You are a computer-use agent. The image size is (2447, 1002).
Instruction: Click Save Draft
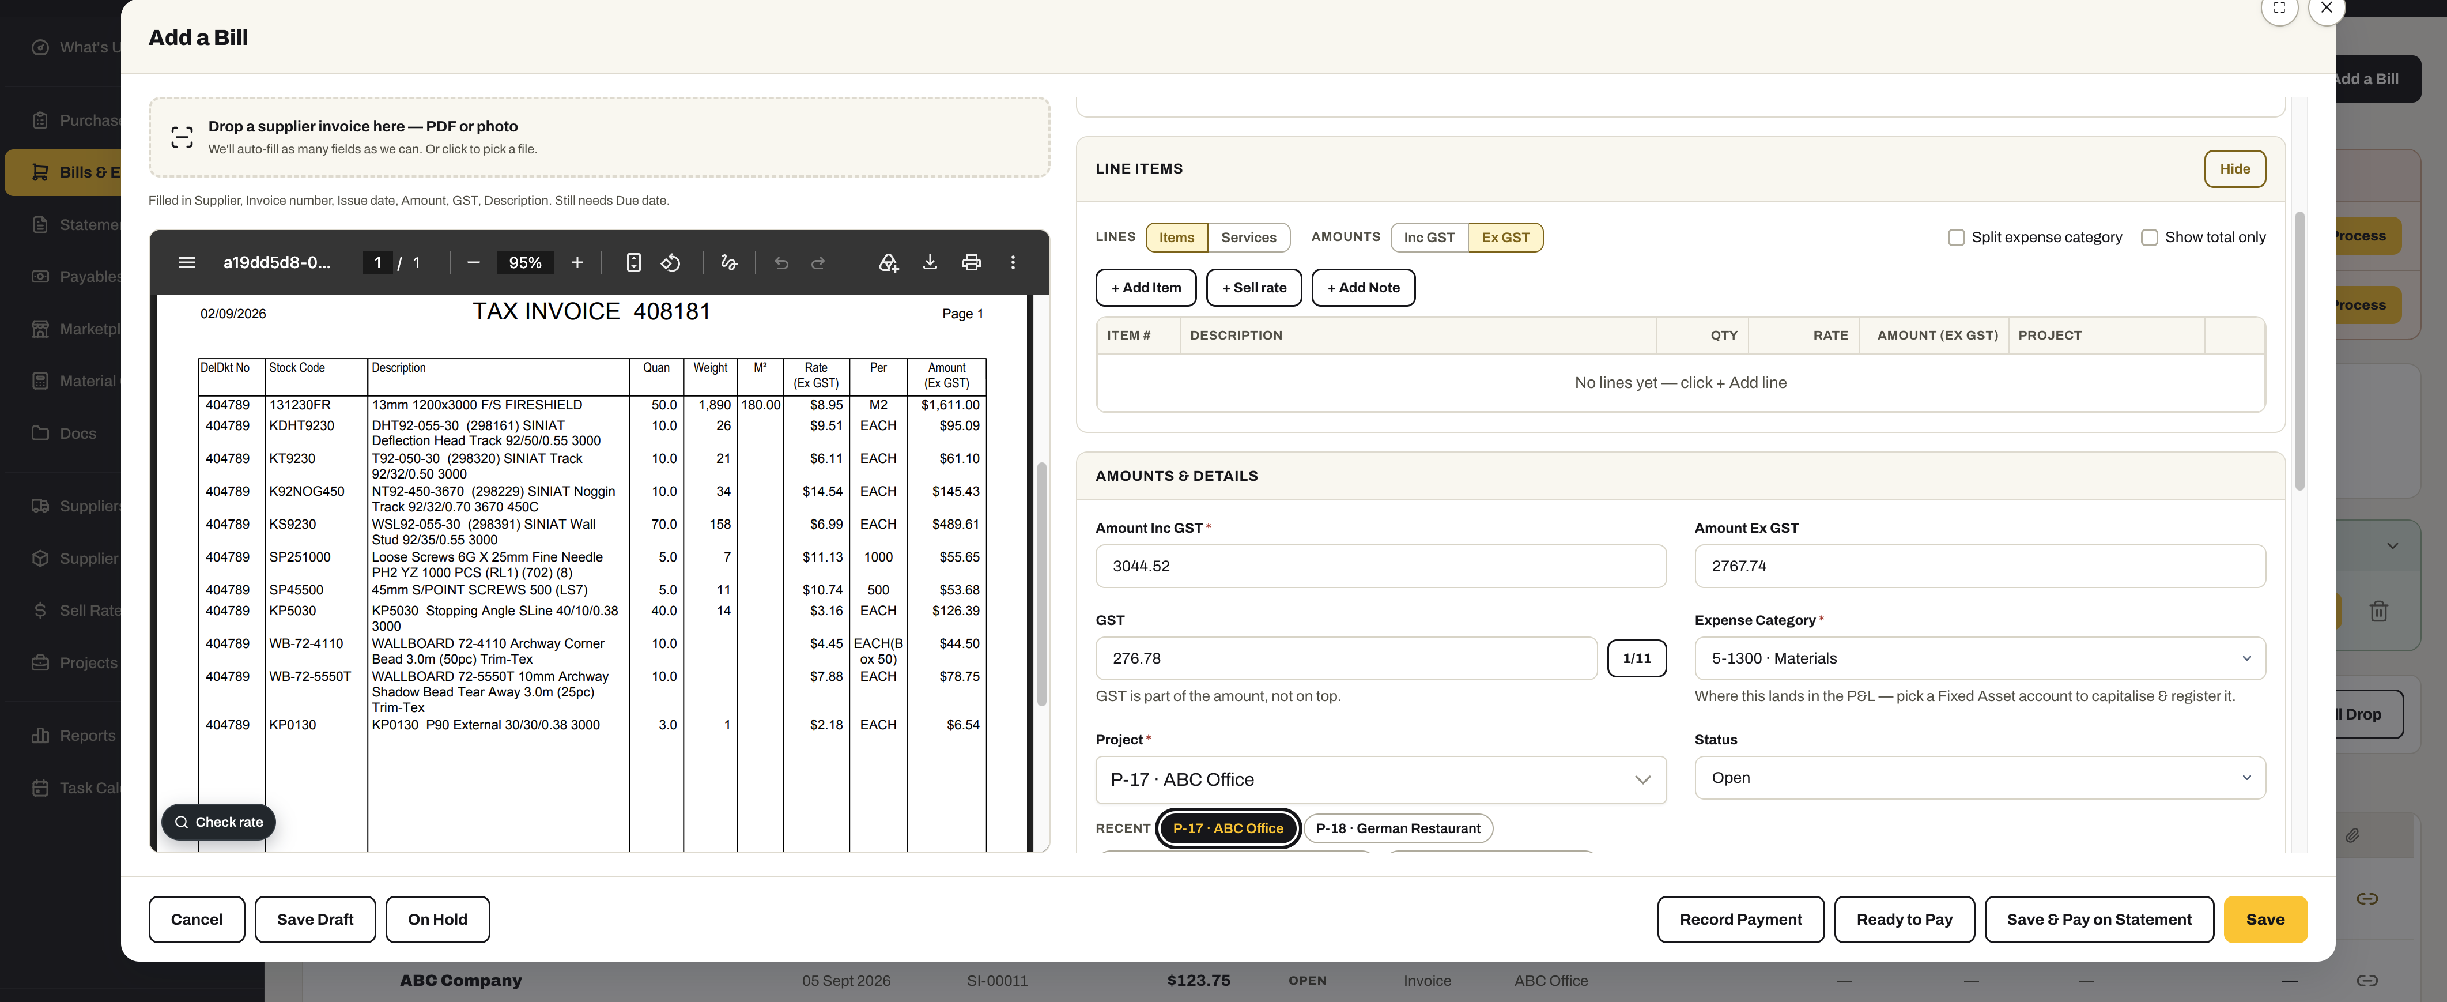pos(315,920)
